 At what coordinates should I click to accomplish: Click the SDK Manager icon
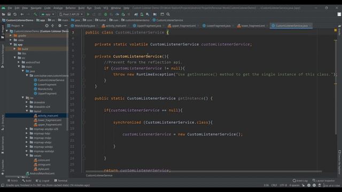point(147,14)
